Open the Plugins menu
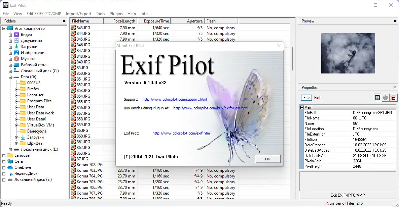 pyautogui.click(x=116, y=14)
